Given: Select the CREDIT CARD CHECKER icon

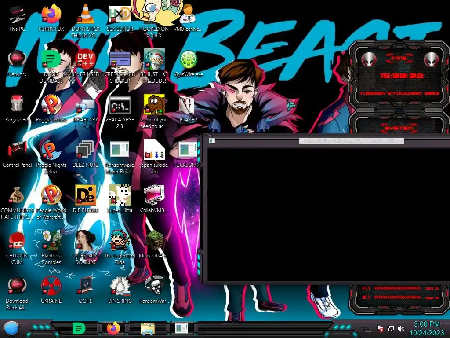Looking at the screenshot, I should (x=120, y=67).
